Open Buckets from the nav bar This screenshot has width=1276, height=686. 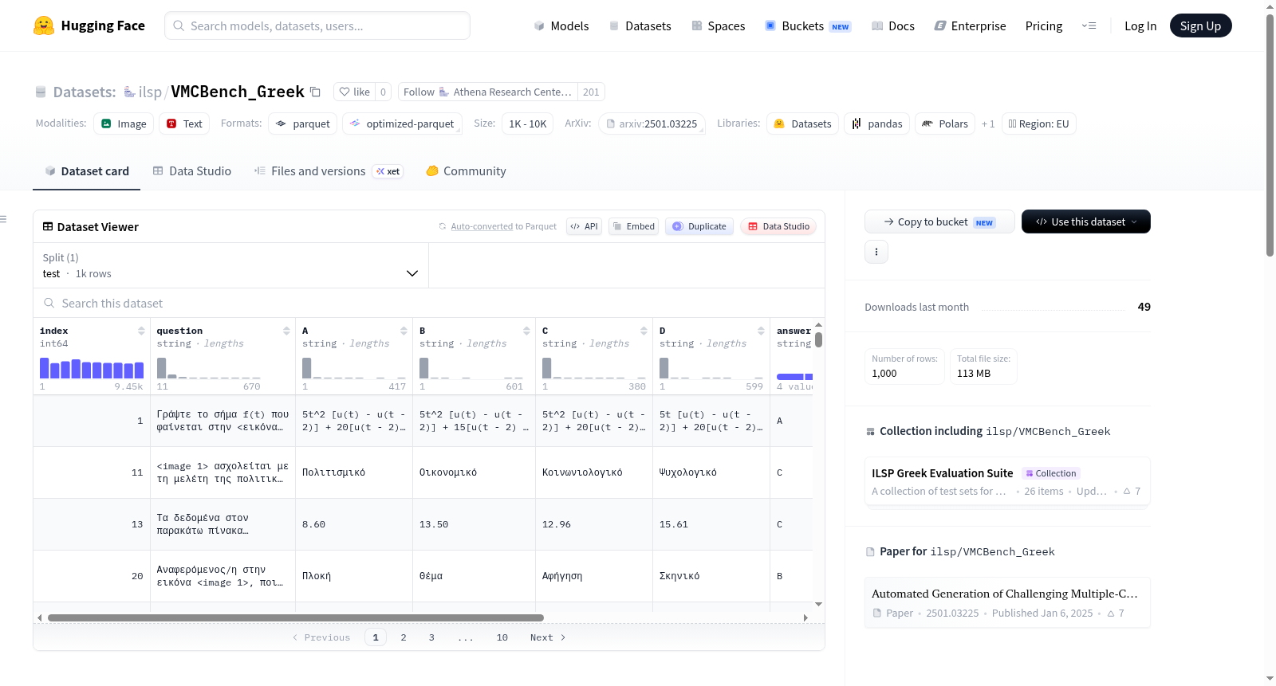[x=808, y=25]
